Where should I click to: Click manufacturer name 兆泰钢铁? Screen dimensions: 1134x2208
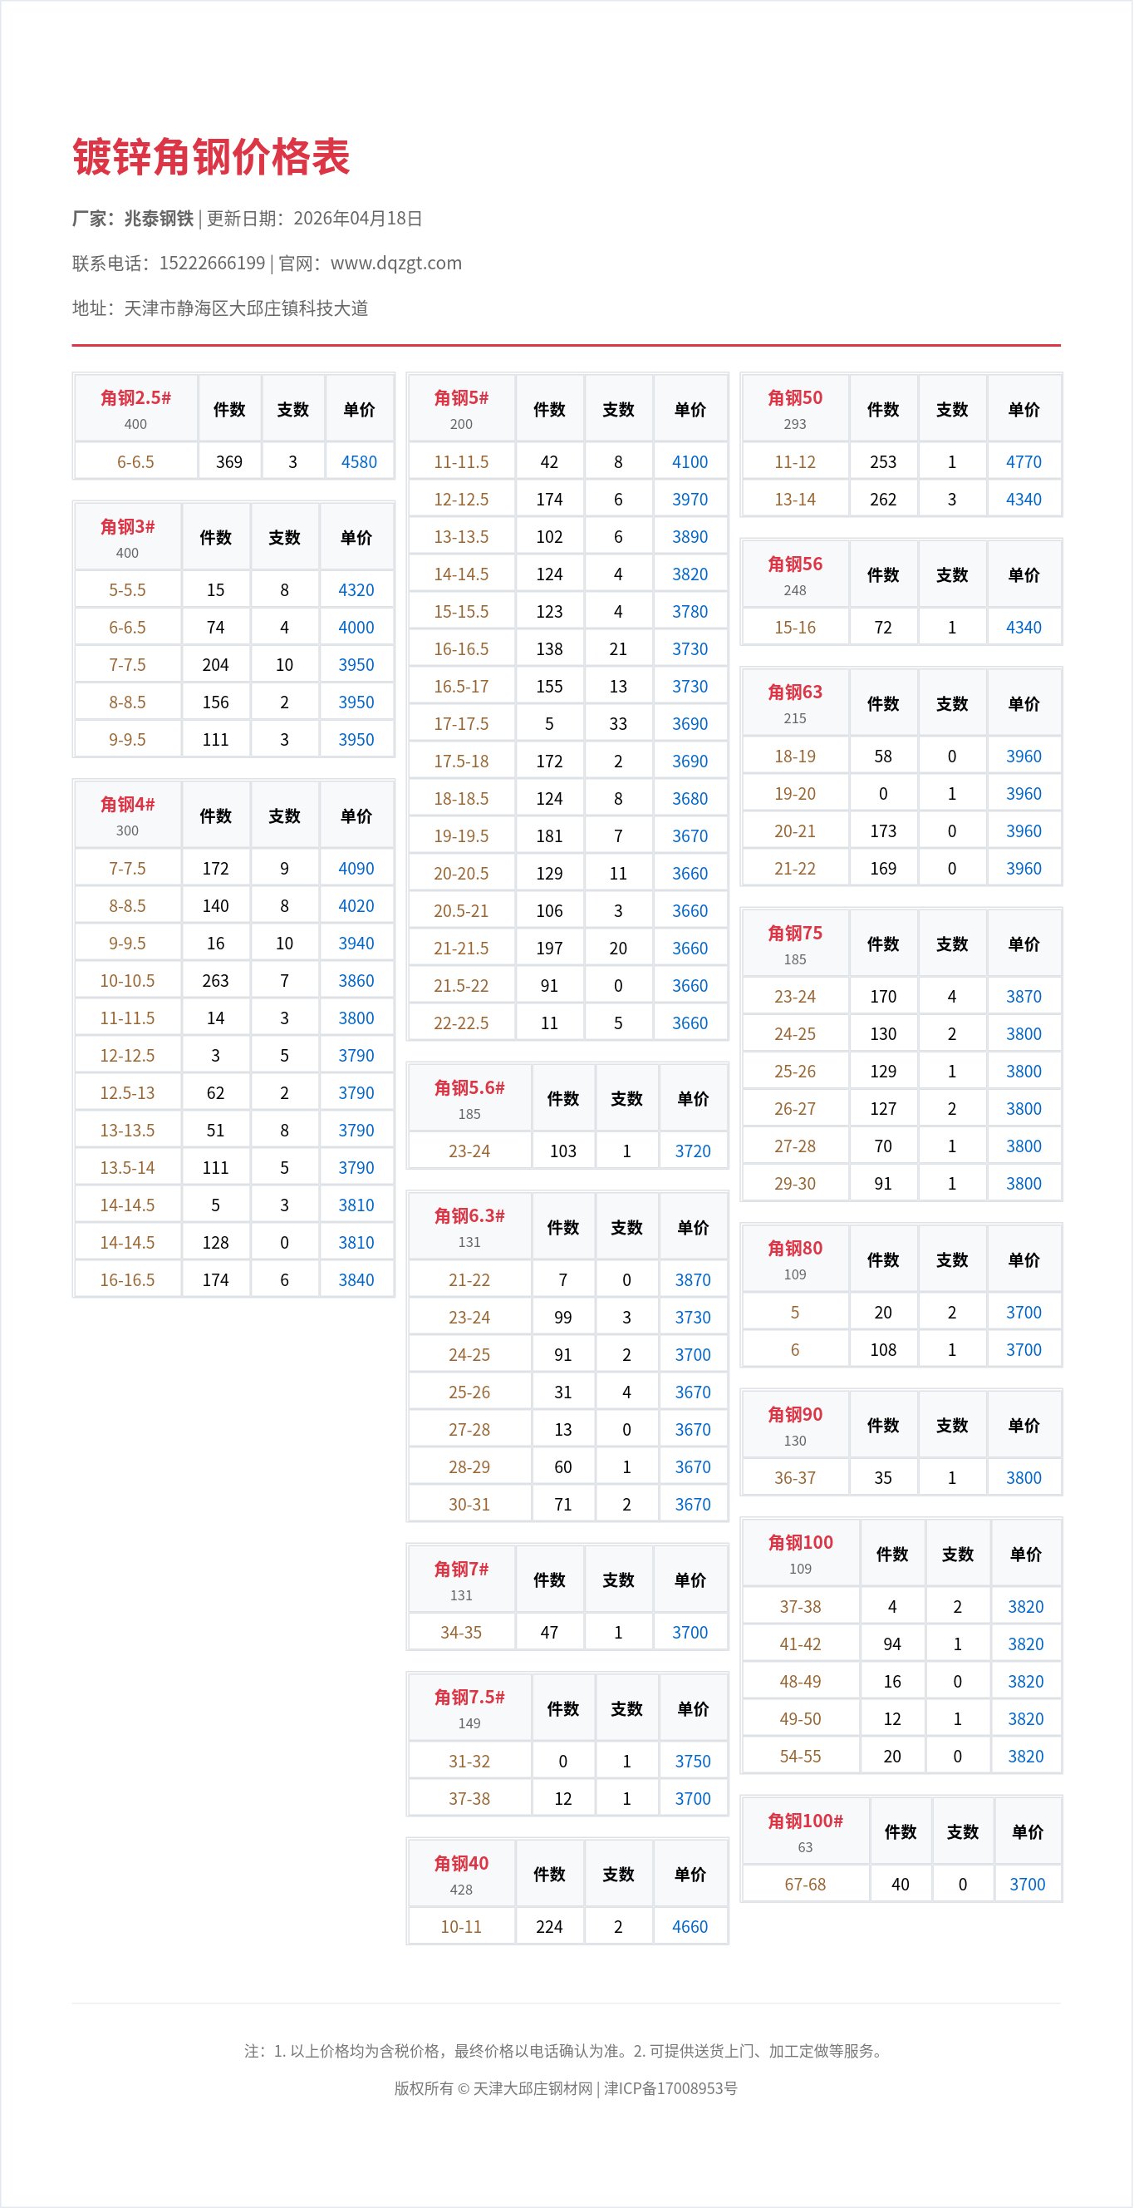point(160,219)
